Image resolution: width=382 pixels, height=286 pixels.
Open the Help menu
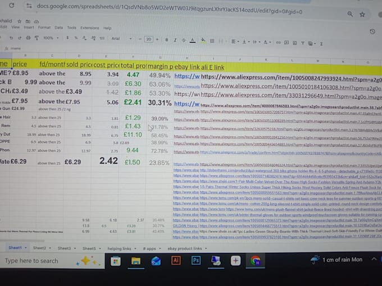coord(107,28)
